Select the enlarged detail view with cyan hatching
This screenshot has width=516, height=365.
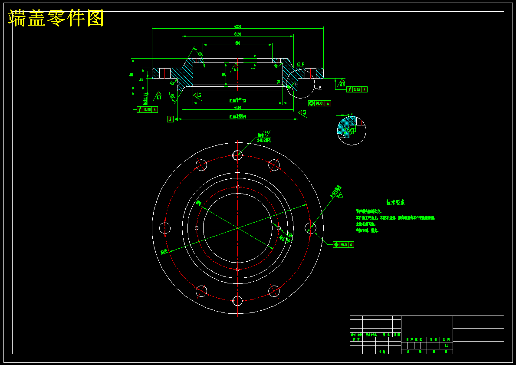tap(352, 130)
